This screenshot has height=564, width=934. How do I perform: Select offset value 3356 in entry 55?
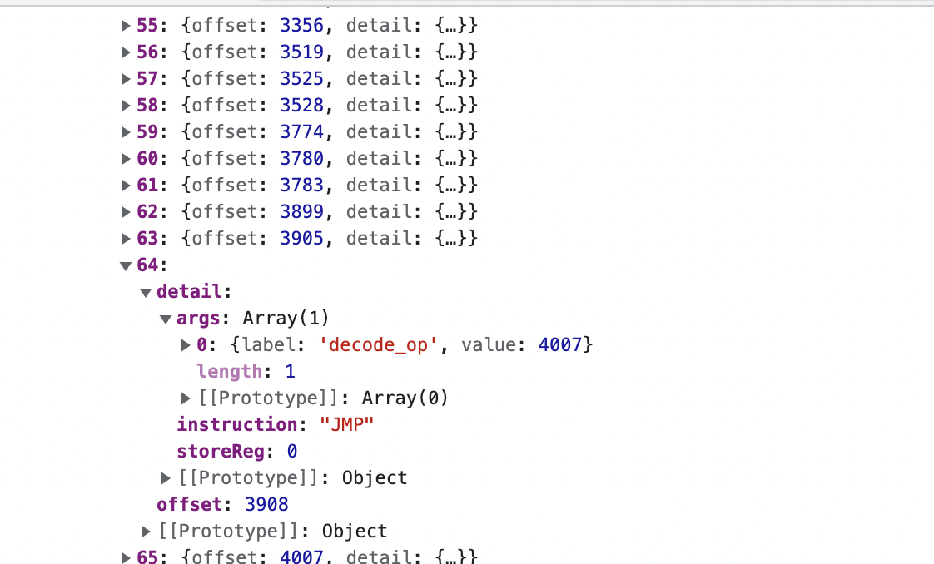(301, 26)
